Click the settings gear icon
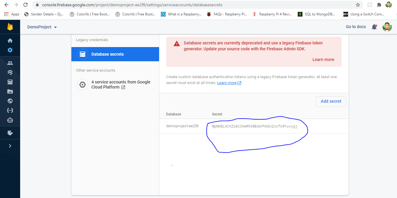 coord(10,50)
